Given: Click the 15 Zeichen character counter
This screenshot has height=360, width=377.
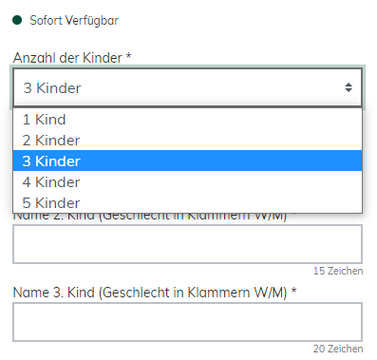Looking at the screenshot, I should 338,271.
